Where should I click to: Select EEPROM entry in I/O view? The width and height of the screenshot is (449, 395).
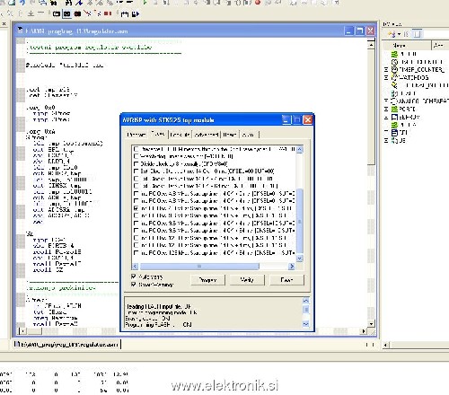409,117
